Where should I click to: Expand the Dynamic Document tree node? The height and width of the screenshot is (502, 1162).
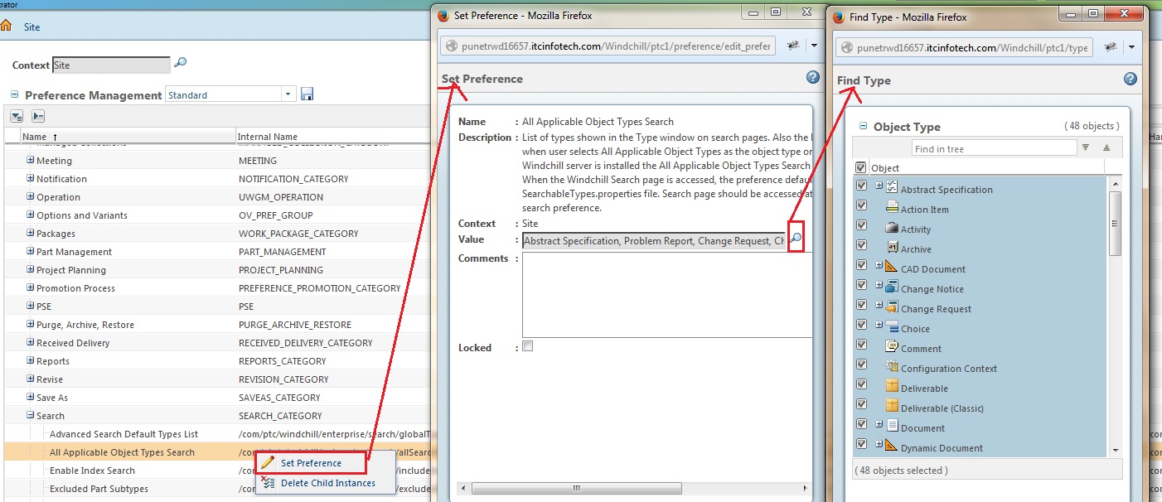(x=879, y=446)
